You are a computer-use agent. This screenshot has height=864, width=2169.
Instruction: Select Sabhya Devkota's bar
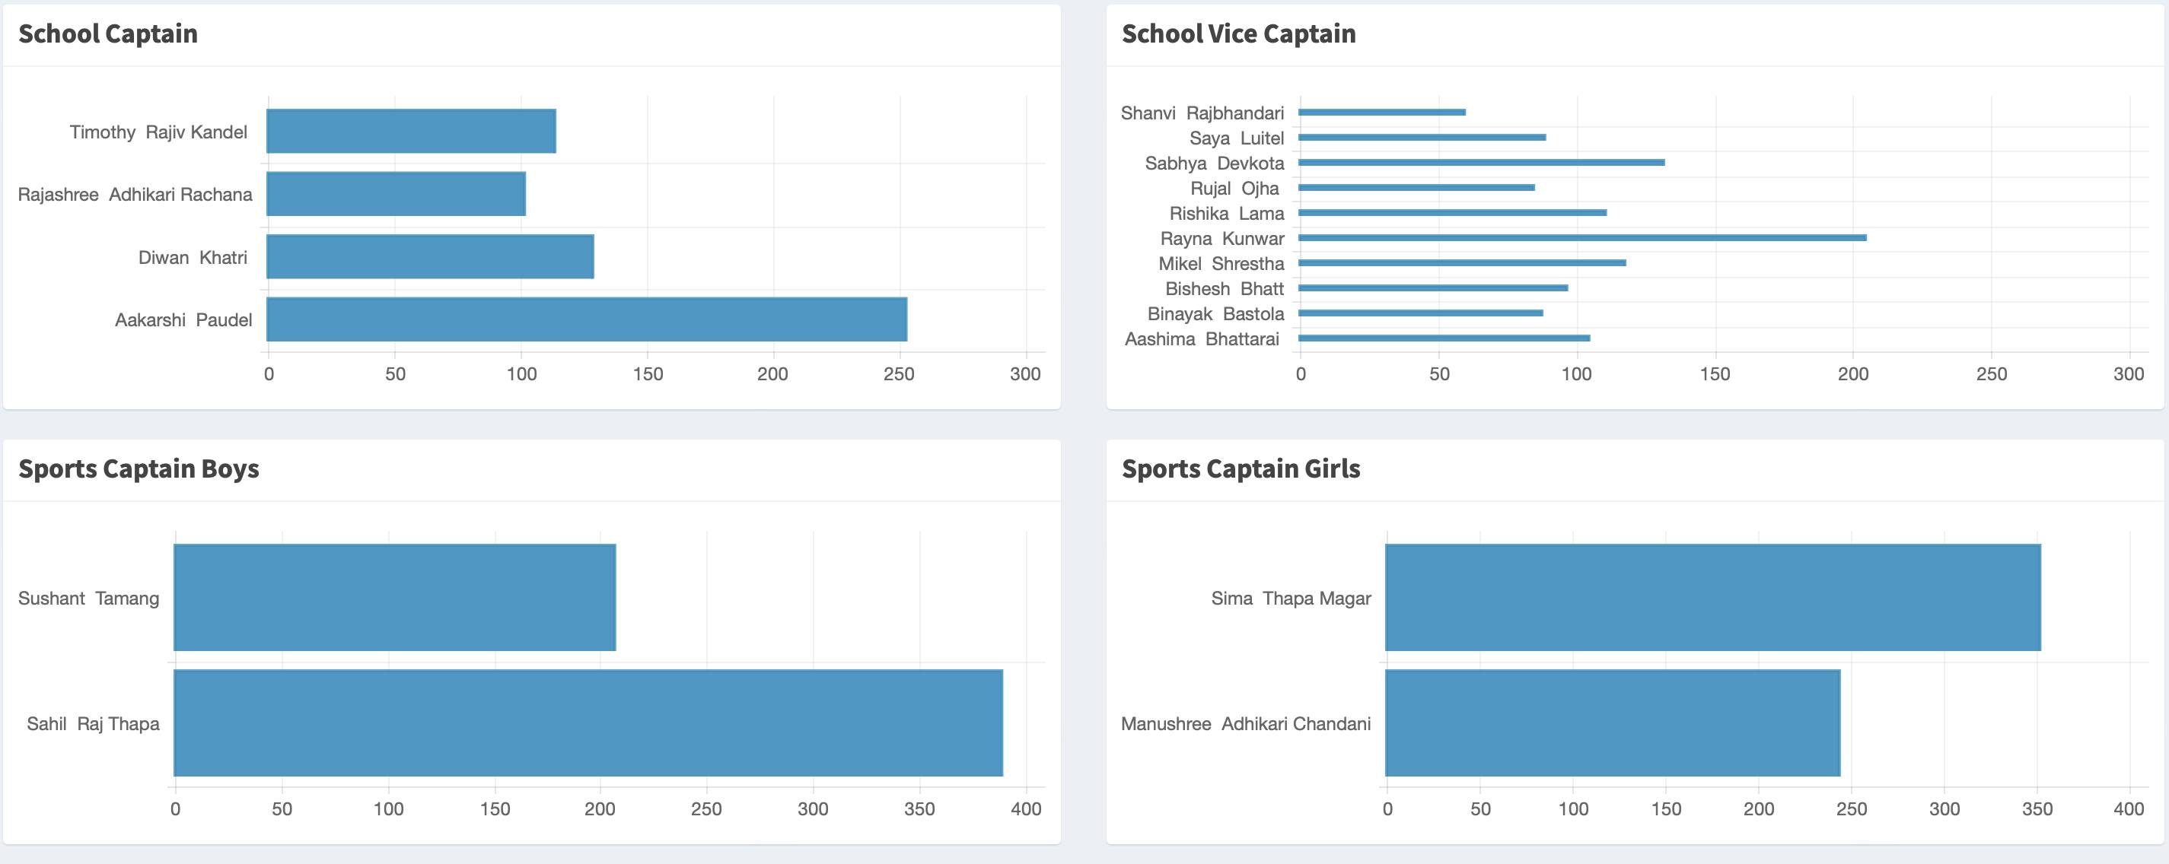point(1481,162)
